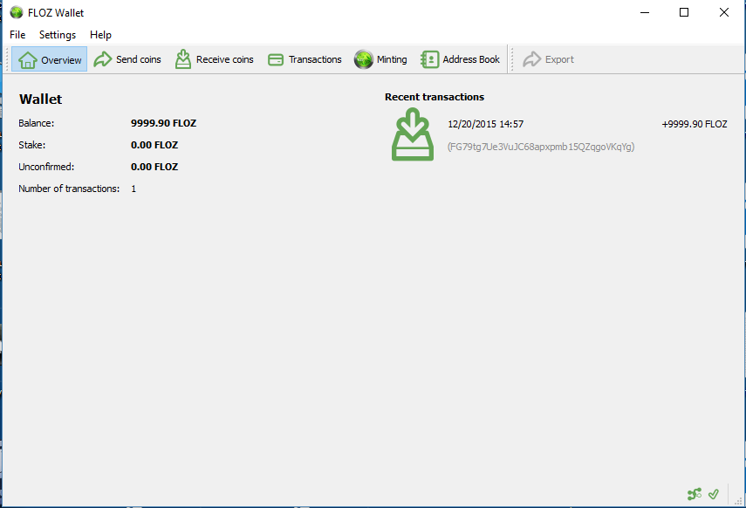This screenshot has height=508, width=746.
Task: Click the Balance: label
Action: click(x=36, y=123)
